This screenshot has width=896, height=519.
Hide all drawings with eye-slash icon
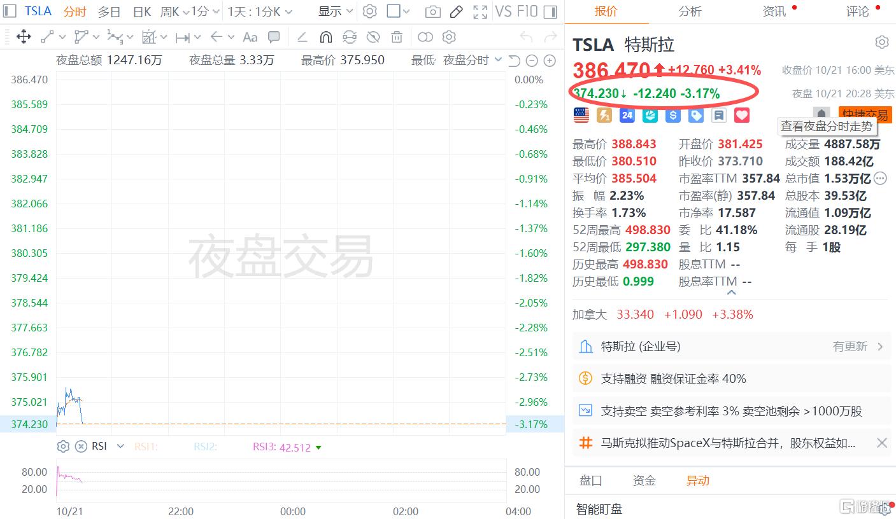click(x=373, y=37)
